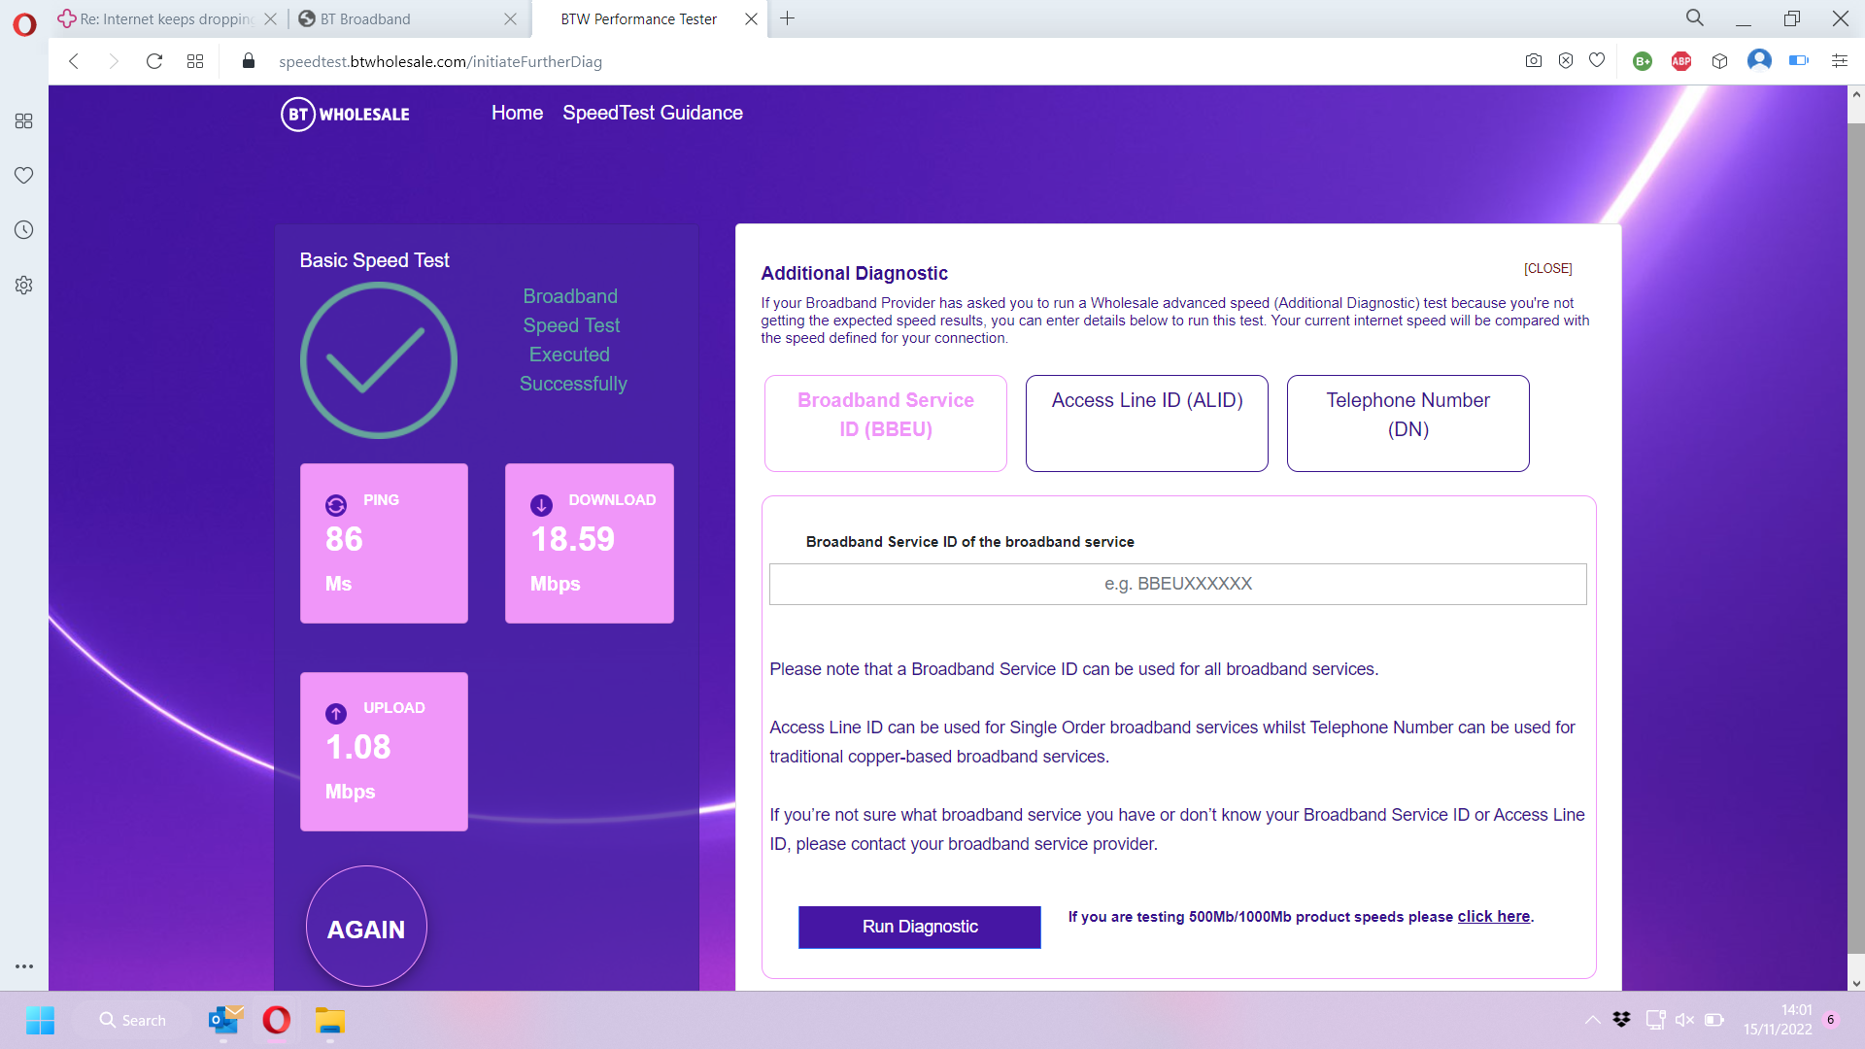Select the Access Line ID (ALID) option
The width and height of the screenshot is (1865, 1049).
point(1146,423)
